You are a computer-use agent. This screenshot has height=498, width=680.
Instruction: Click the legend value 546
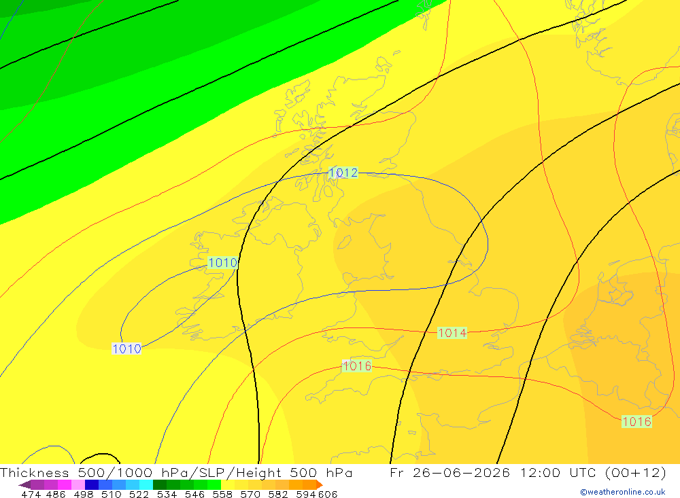(x=194, y=494)
